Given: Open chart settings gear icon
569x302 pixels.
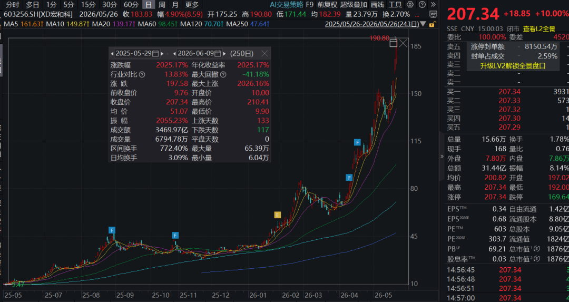Looking at the screenshot, I should (x=410, y=5).
